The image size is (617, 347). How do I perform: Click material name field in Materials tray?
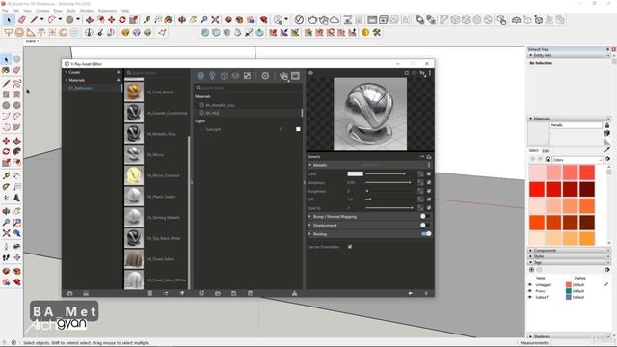click(x=576, y=125)
